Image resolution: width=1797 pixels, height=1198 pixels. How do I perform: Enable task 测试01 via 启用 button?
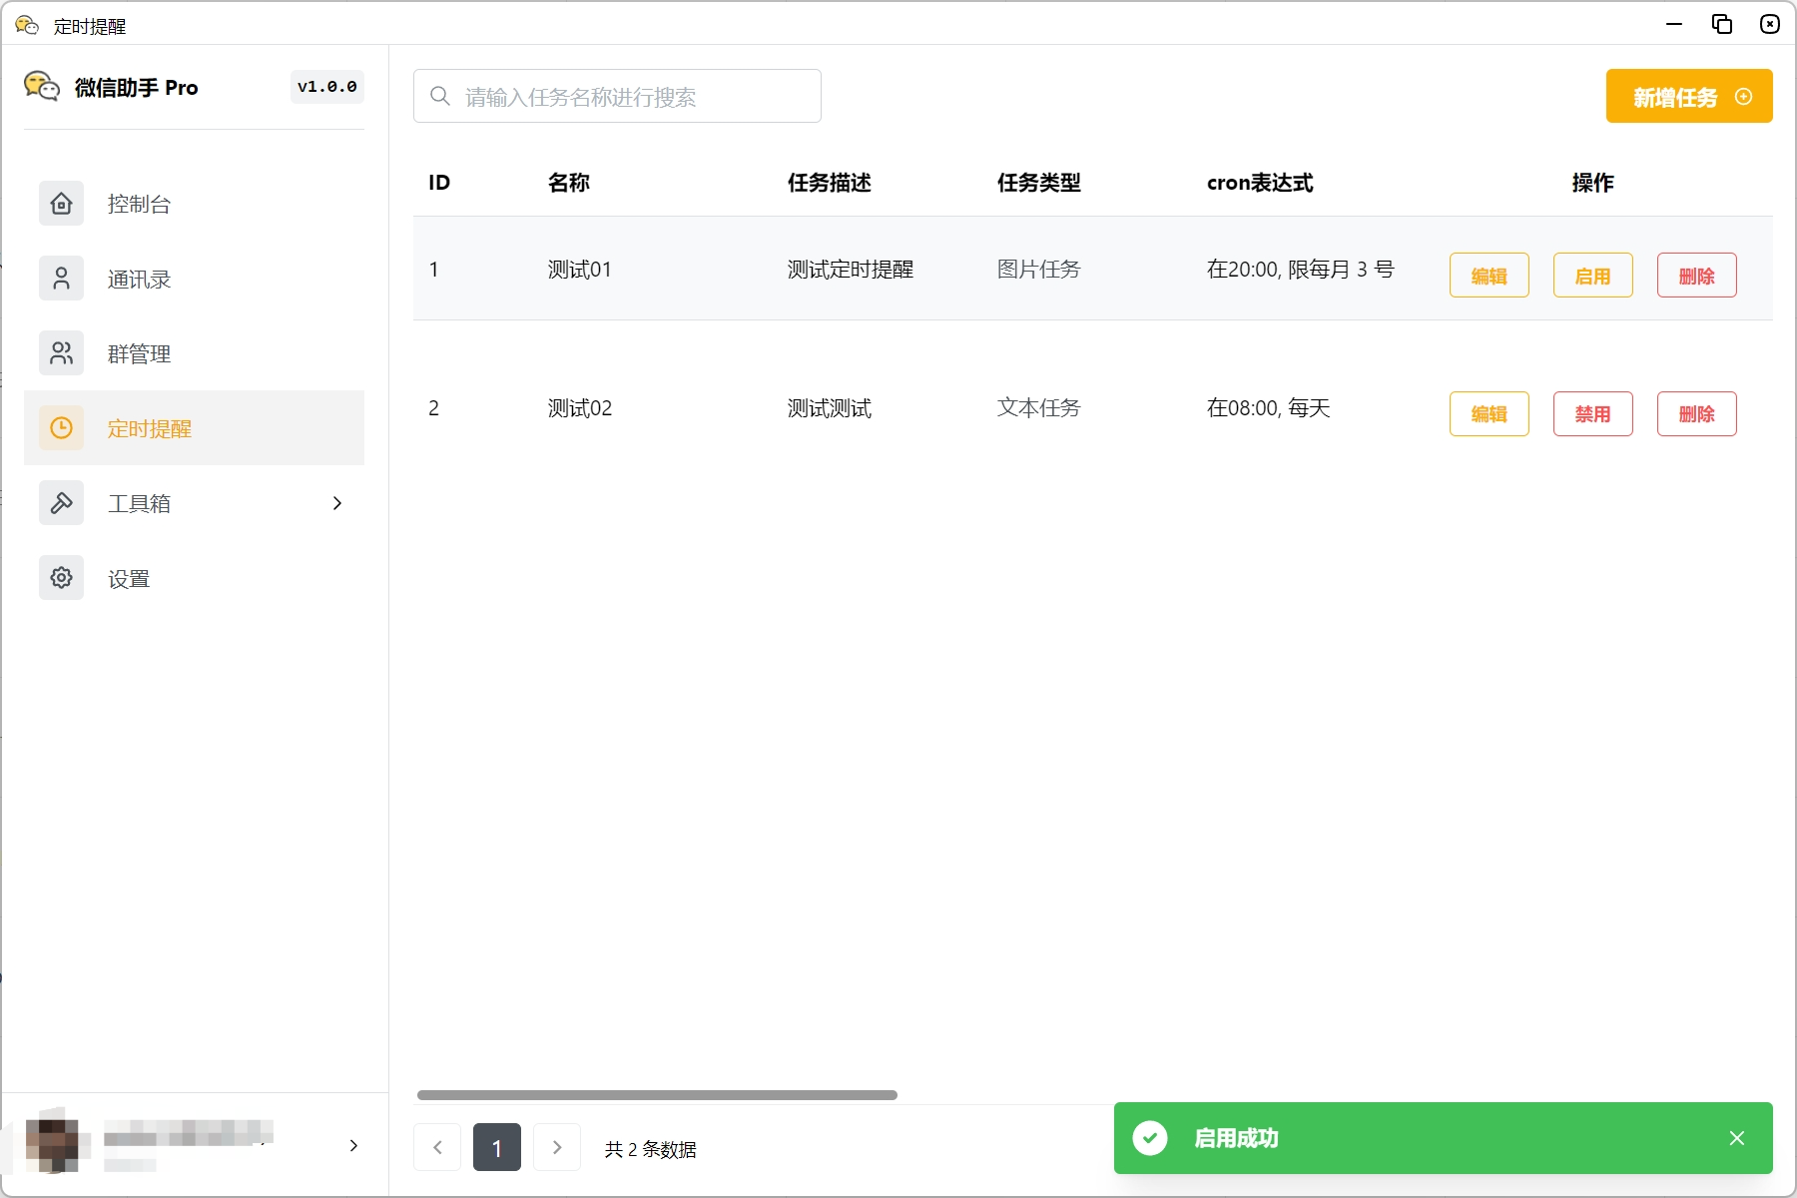point(1593,275)
